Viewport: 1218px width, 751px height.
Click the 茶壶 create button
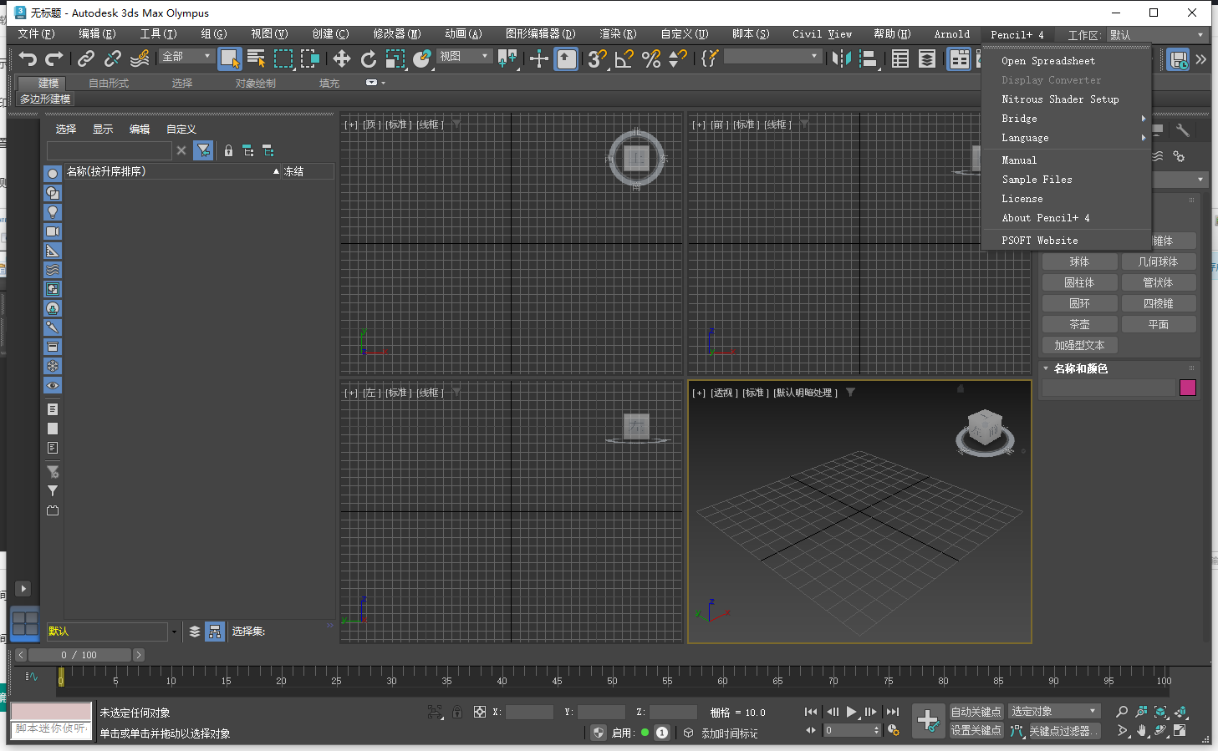click(1079, 325)
